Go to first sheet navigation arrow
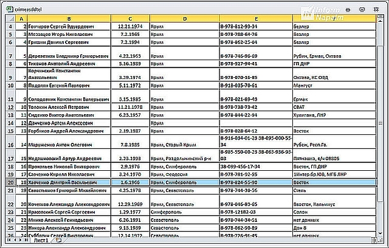Image resolution: width=389 pixels, height=248 pixels. [9, 240]
